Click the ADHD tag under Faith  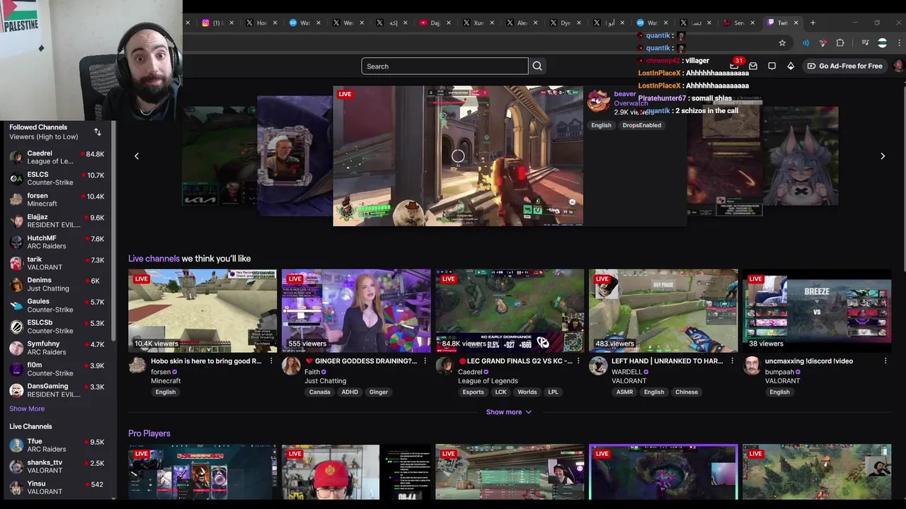coord(350,392)
